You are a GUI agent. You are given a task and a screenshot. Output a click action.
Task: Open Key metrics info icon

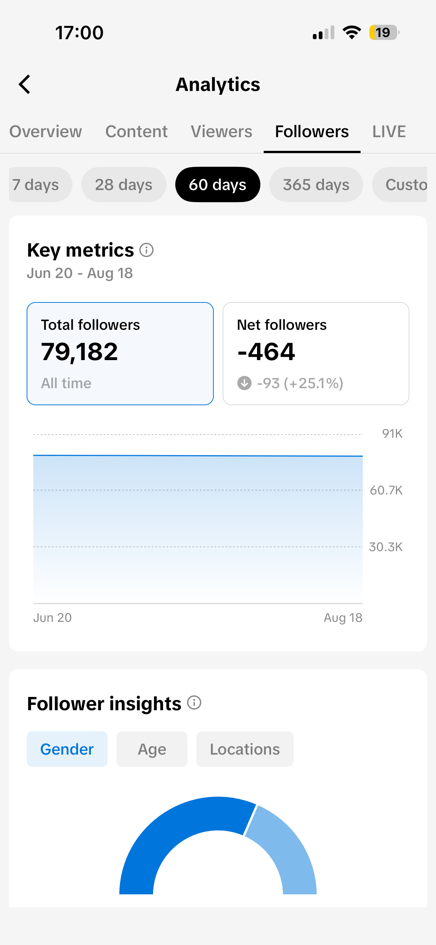[146, 250]
